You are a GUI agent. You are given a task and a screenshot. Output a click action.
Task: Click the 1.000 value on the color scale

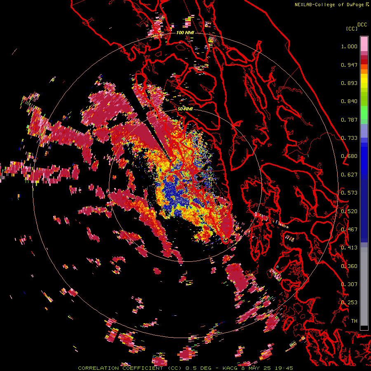pos(349,46)
